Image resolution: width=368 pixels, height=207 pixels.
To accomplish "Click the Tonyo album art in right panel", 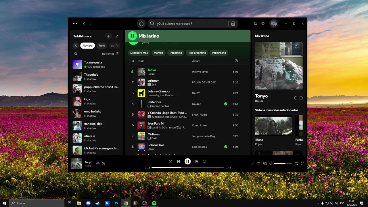I will pos(279,66).
